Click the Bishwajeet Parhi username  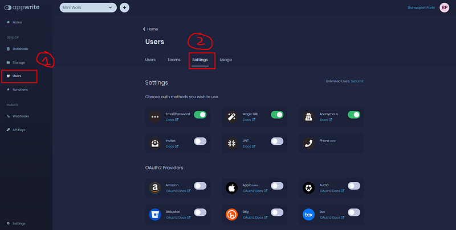click(x=421, y=8)
